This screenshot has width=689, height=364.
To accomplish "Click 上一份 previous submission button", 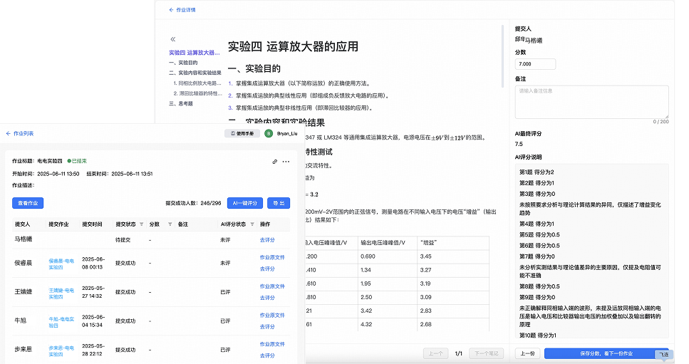I will [527, 353].
